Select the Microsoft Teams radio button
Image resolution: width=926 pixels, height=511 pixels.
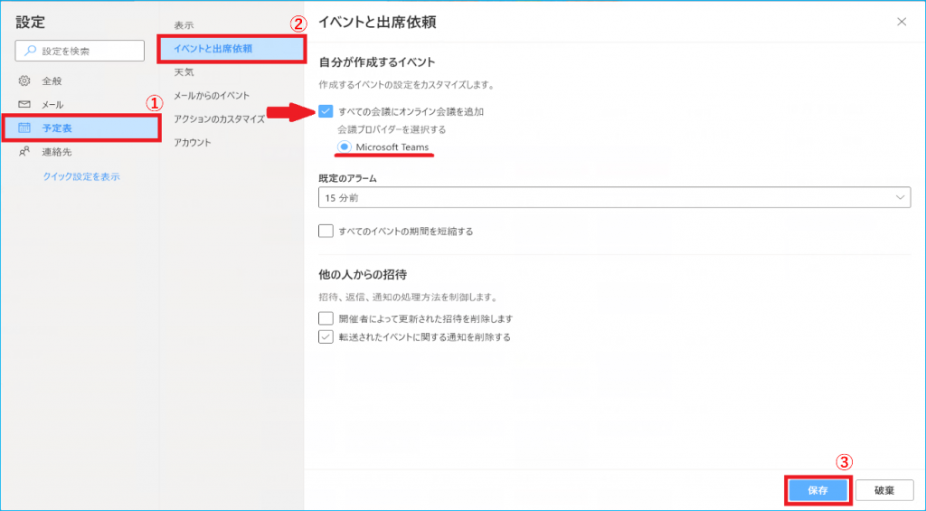click(x=344, y=147)
